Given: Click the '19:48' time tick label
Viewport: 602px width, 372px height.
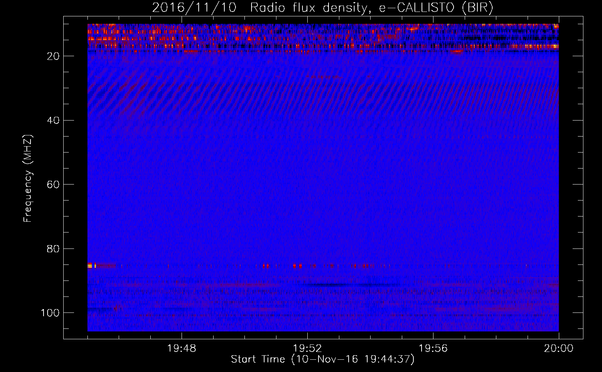Looking at the screenshot, I should pos(182,349).
